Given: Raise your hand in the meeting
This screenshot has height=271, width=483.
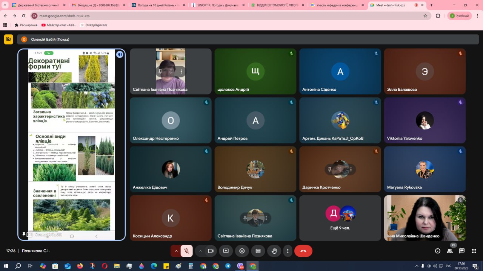Looking at the screenshot, I should pos(274,251).
